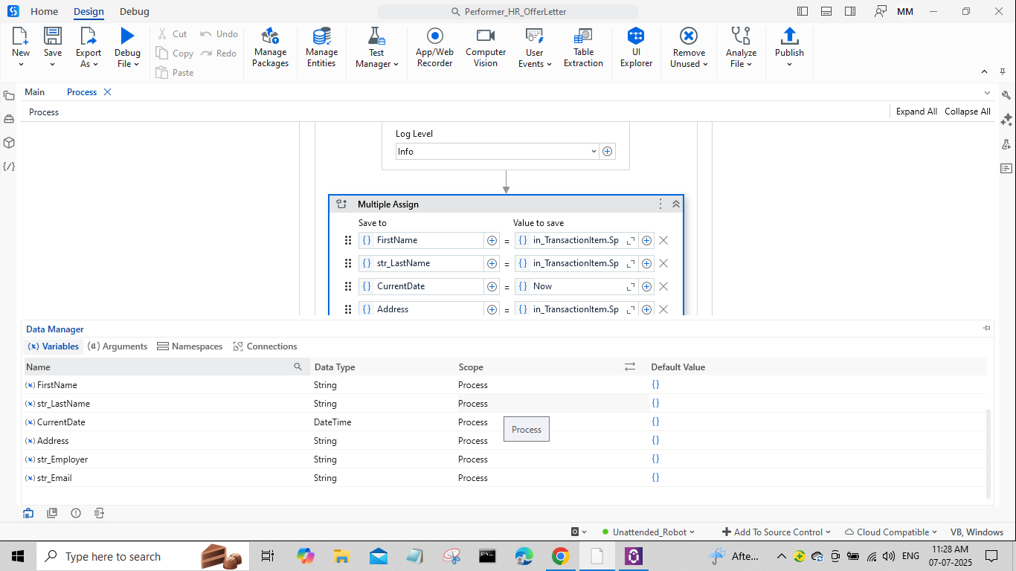Viewport: 1016px width, 571px height.
Task: Open the Debug File dropdown arrow
Action: coord(138,64)
